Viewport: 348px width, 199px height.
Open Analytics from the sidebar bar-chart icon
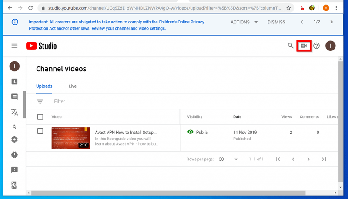[14, 82]
